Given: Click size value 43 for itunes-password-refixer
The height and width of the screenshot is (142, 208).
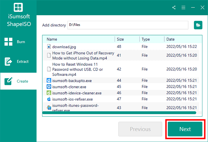Looking at the screenshot, I should click(x=119, y=107).
